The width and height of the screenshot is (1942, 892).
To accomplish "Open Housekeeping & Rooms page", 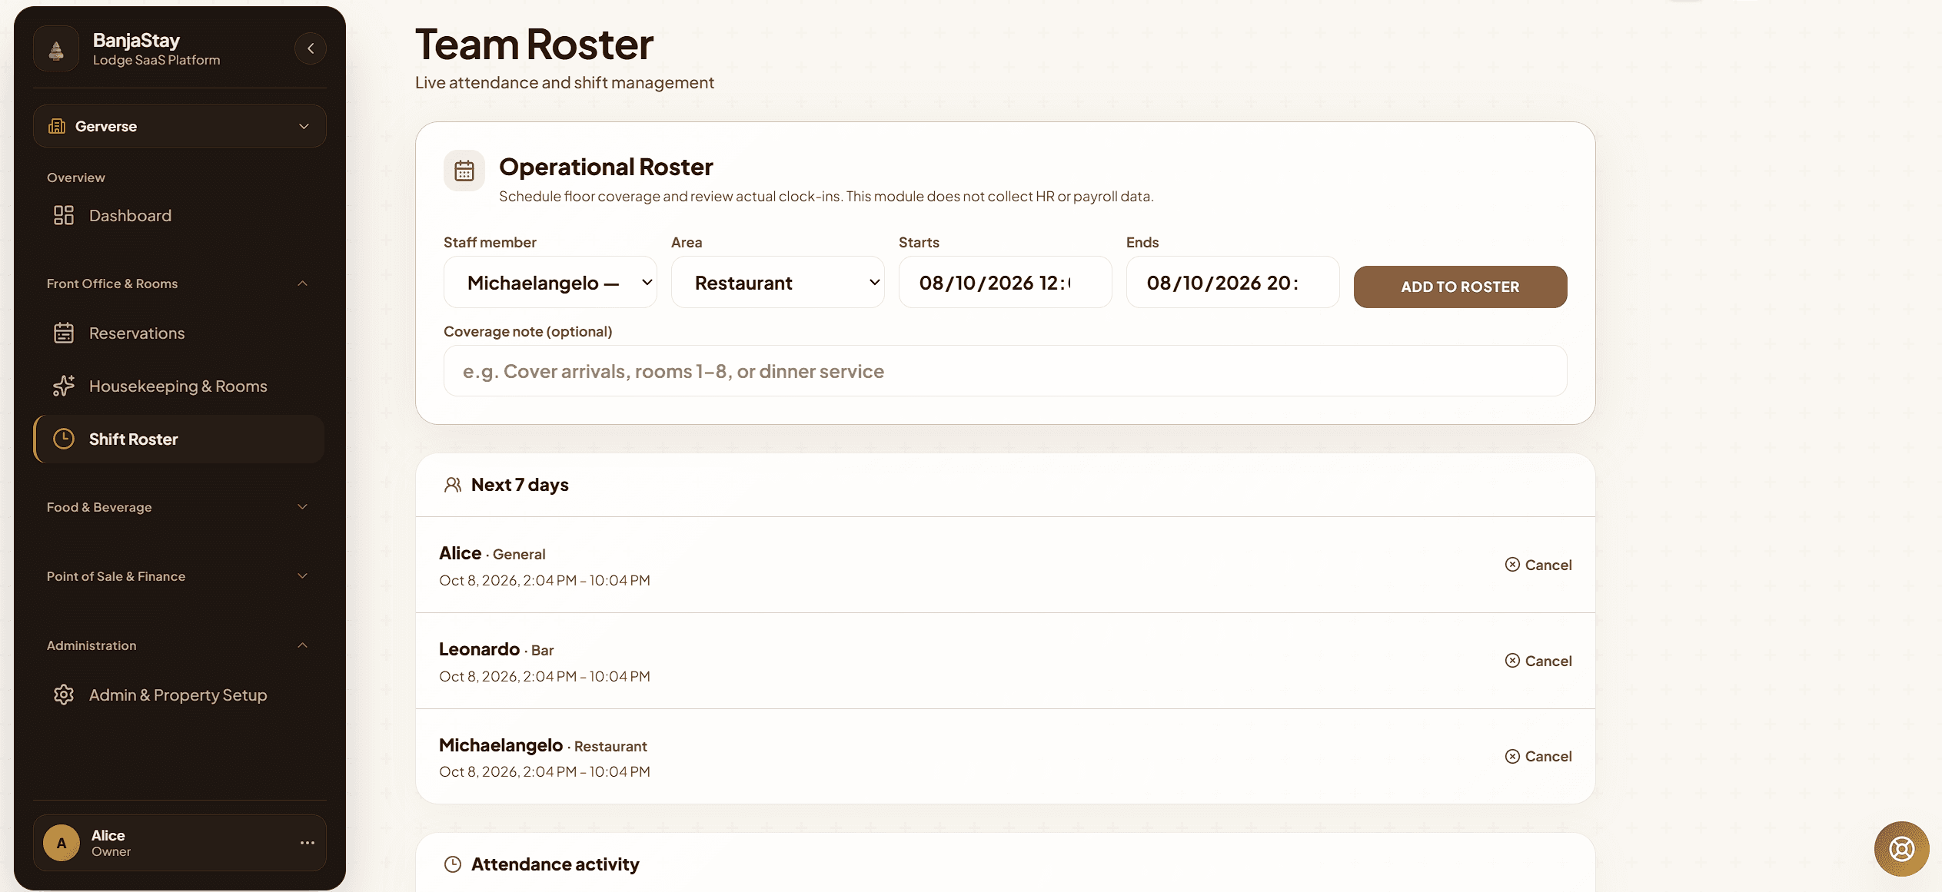I will coord(180,386).
